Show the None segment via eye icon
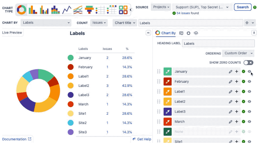Screen dimensions: 259x147 pyautogui.click(x=249, y=132)
